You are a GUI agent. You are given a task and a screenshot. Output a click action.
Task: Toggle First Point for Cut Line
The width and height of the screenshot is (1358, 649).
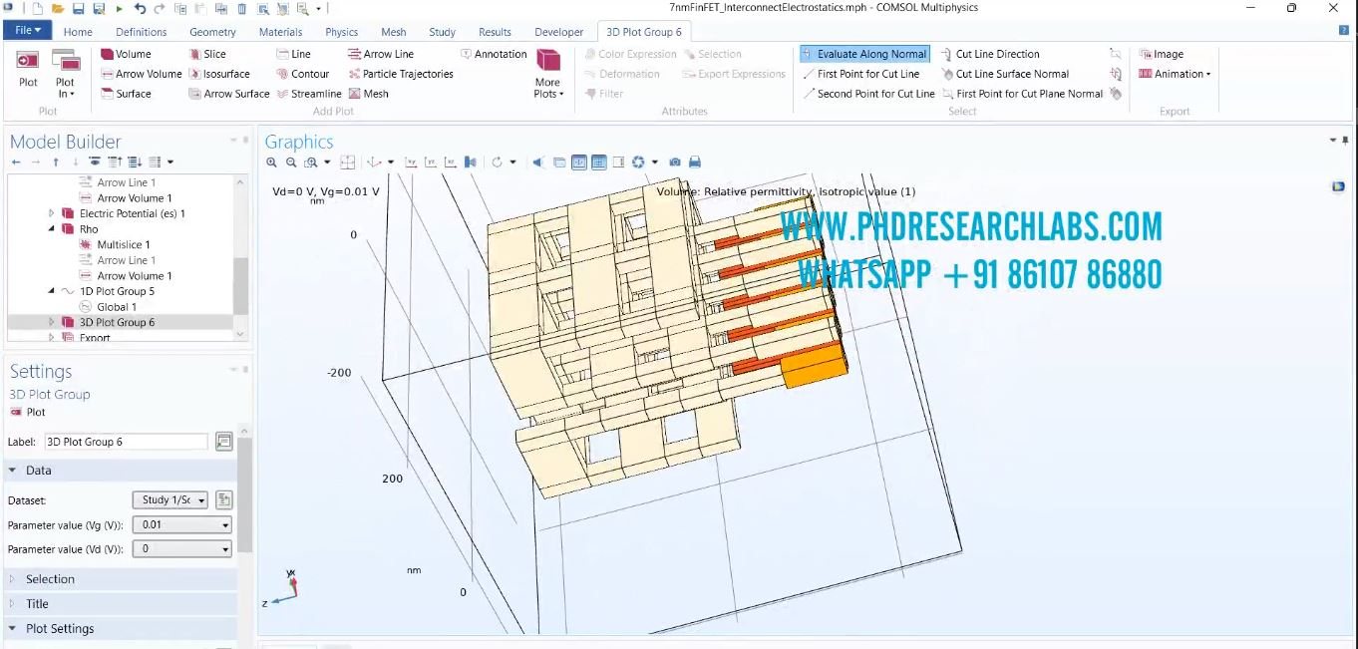click(x=861, y=74)
